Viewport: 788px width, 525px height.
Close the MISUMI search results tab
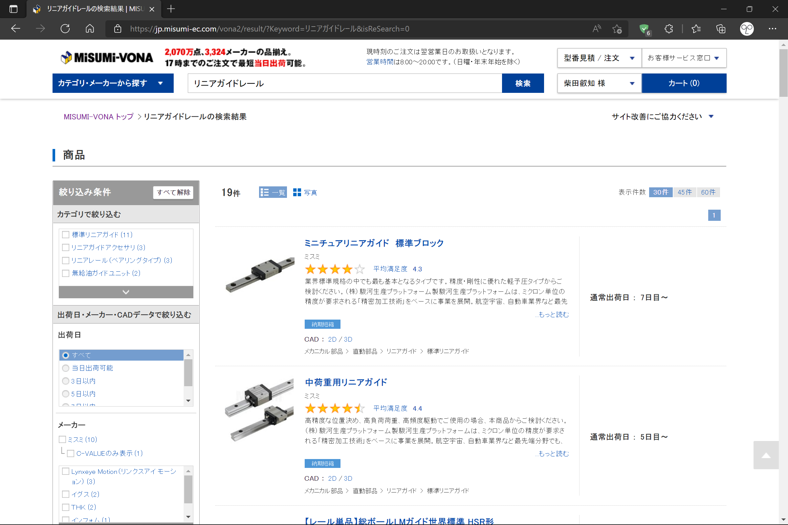pos(152,9)
